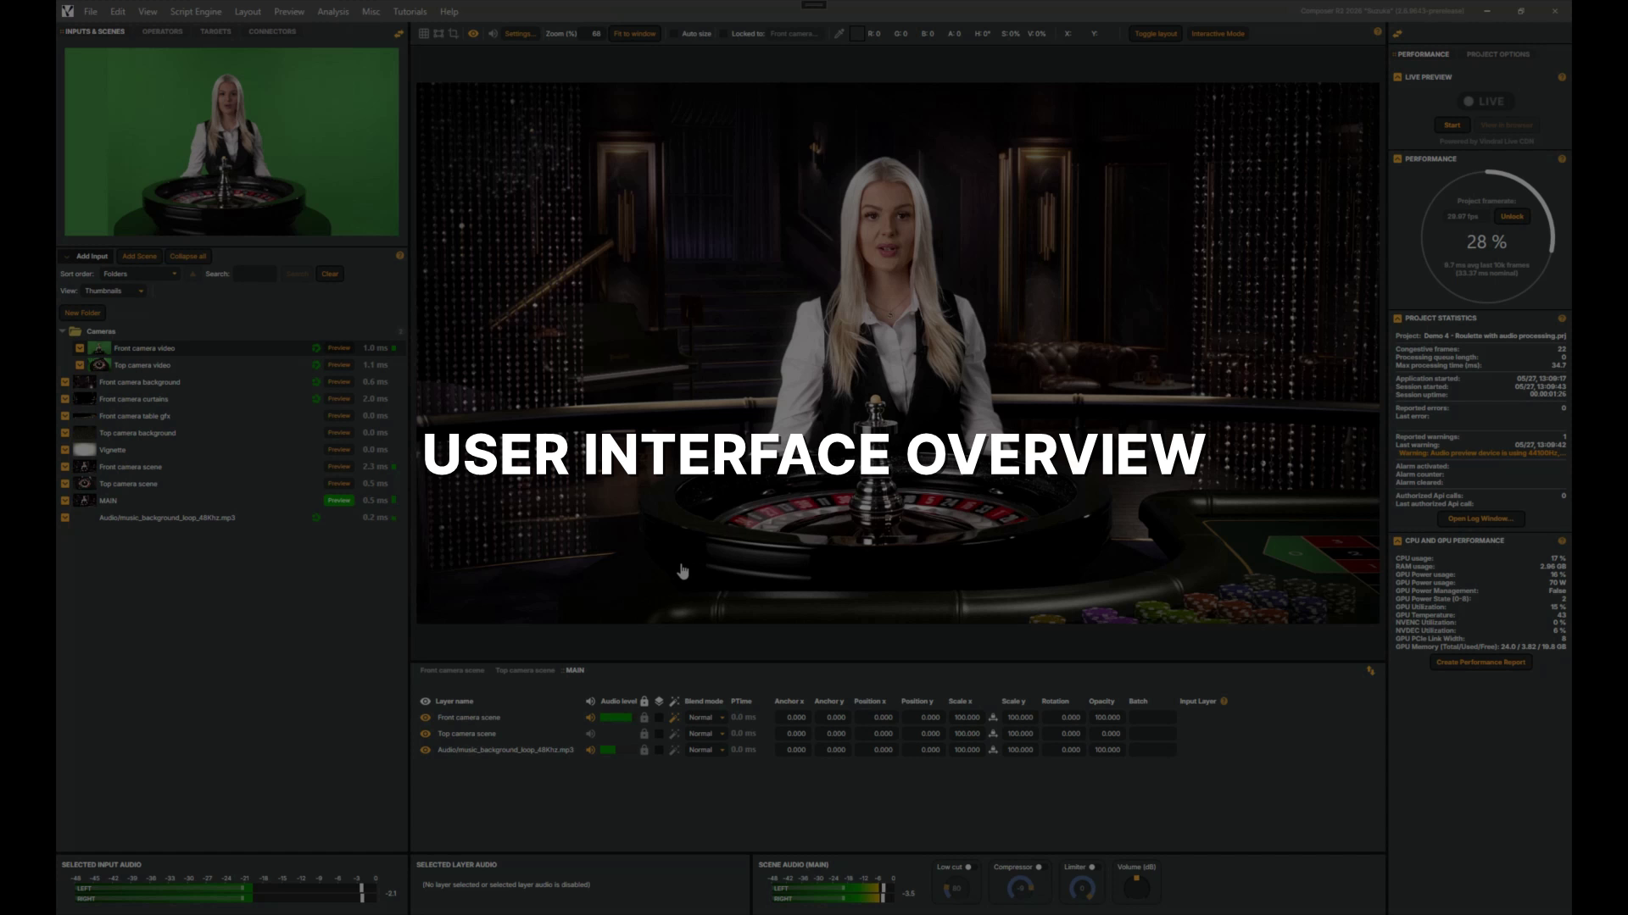Enable the Auto size checkbox
Image resolution: width=1628 pixels, height=915 pixels.
pos(674,34)
